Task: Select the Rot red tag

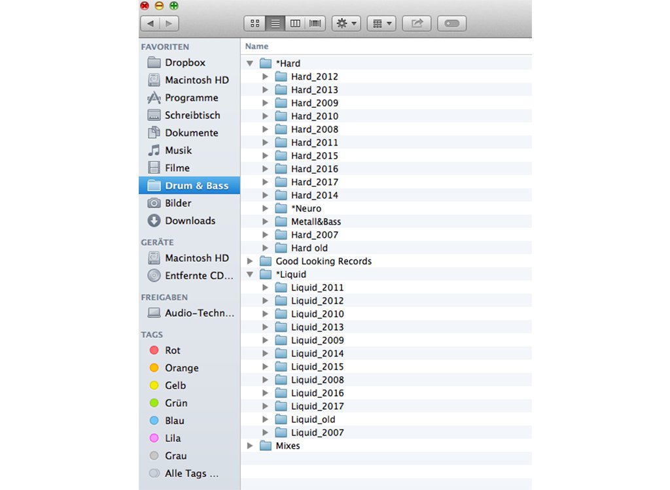Action: (x=172, y=351)
